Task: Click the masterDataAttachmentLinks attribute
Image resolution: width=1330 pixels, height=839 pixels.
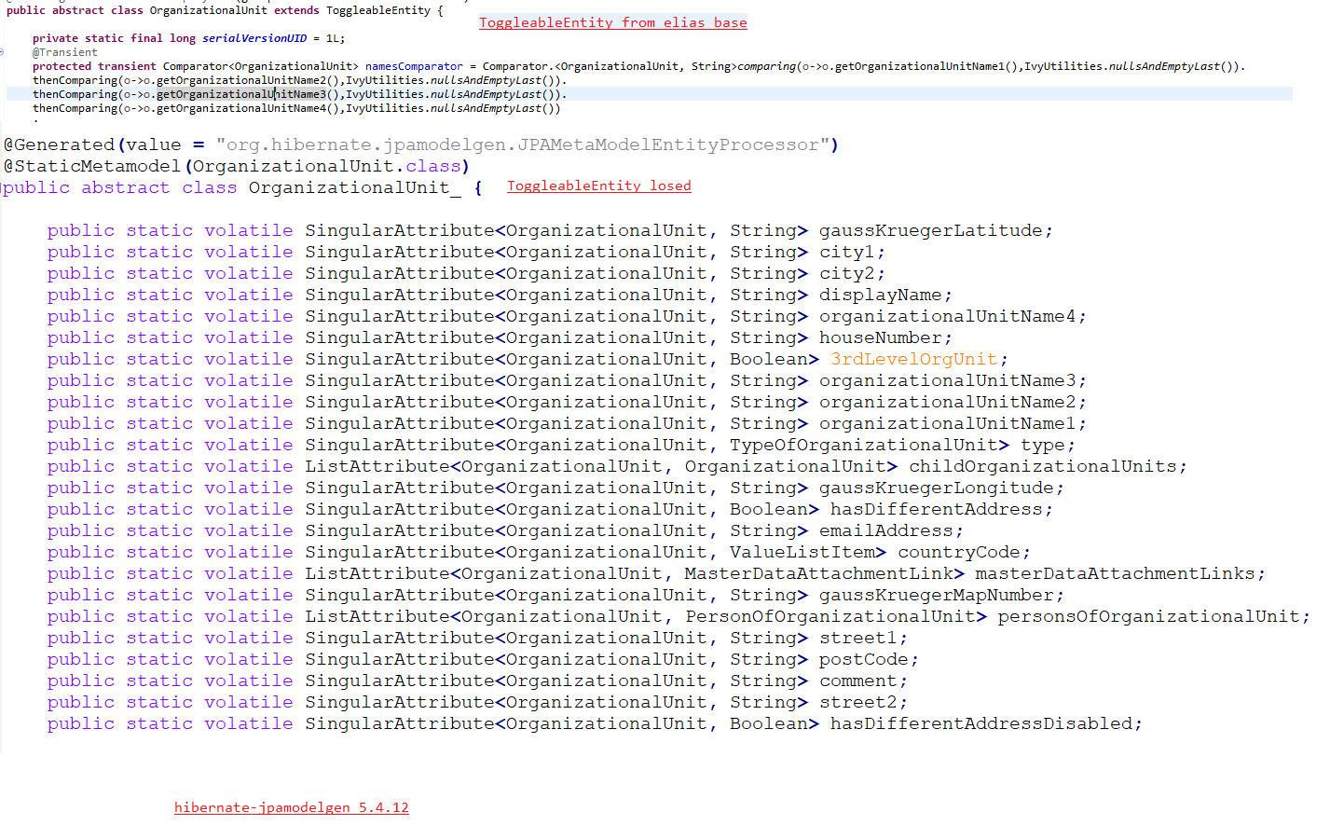Action: click(x=1115, y=573)
